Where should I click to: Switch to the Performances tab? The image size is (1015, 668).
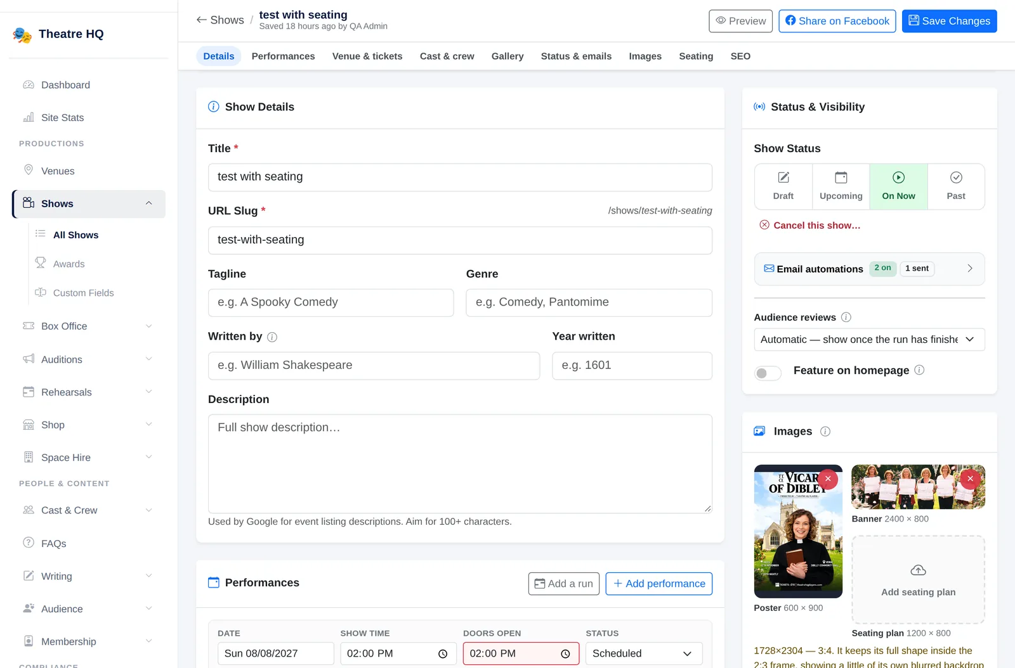283,56
